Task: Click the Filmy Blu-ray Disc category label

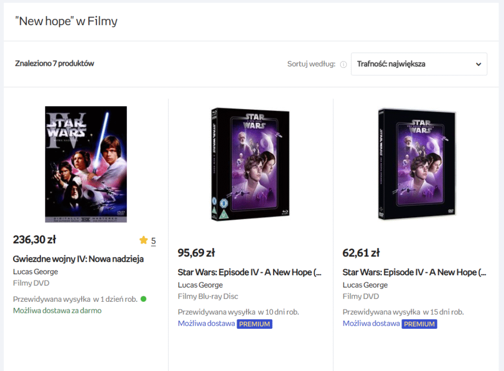Action: point(208,296)
